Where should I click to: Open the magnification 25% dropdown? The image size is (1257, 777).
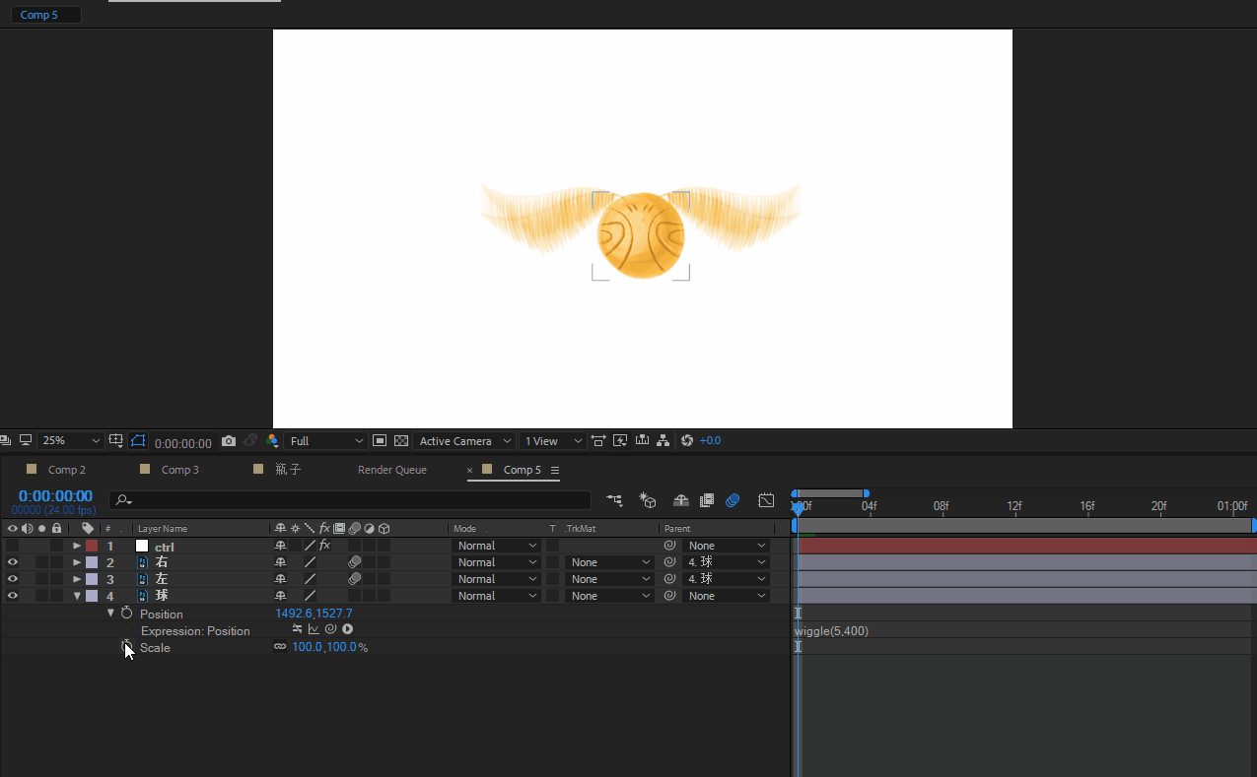70,441
